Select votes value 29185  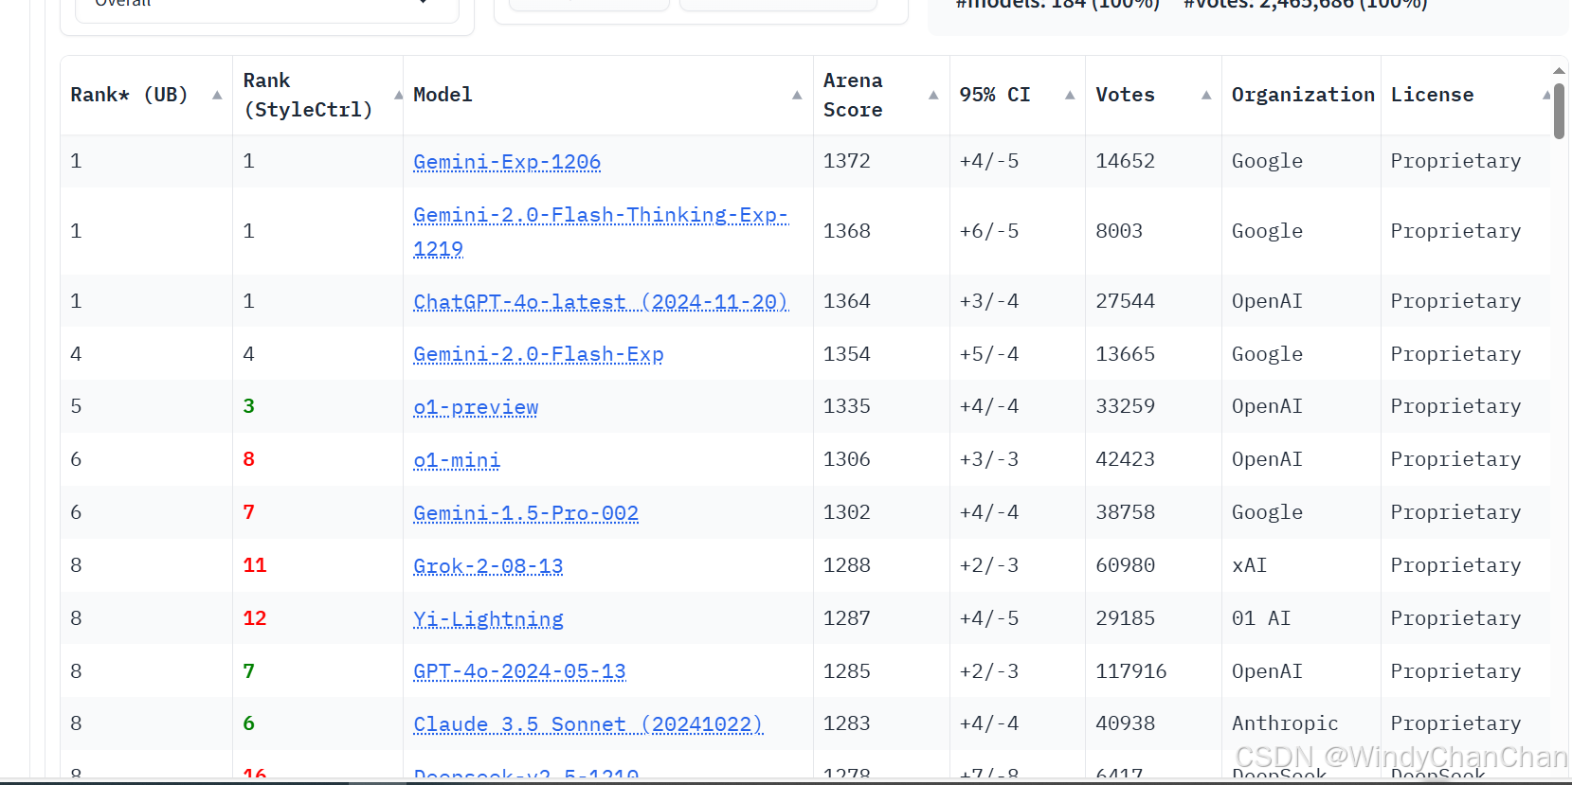coord(1125,619)
